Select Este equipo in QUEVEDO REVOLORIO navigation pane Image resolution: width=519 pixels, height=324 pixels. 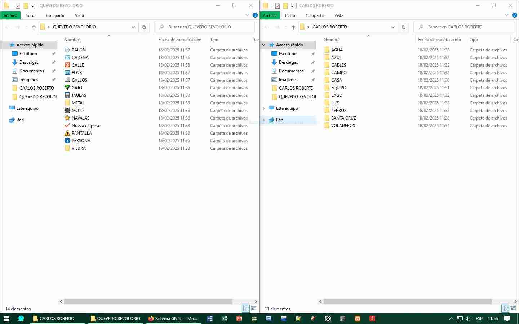click(x=27, y=108)
